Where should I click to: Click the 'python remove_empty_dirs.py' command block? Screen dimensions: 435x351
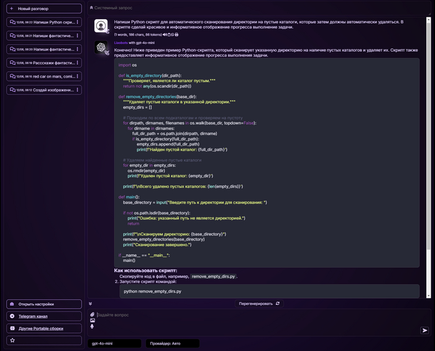pos(269,291)
